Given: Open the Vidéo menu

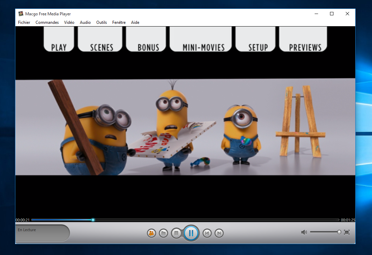Looking at the screenshot, I should point(69,22).
